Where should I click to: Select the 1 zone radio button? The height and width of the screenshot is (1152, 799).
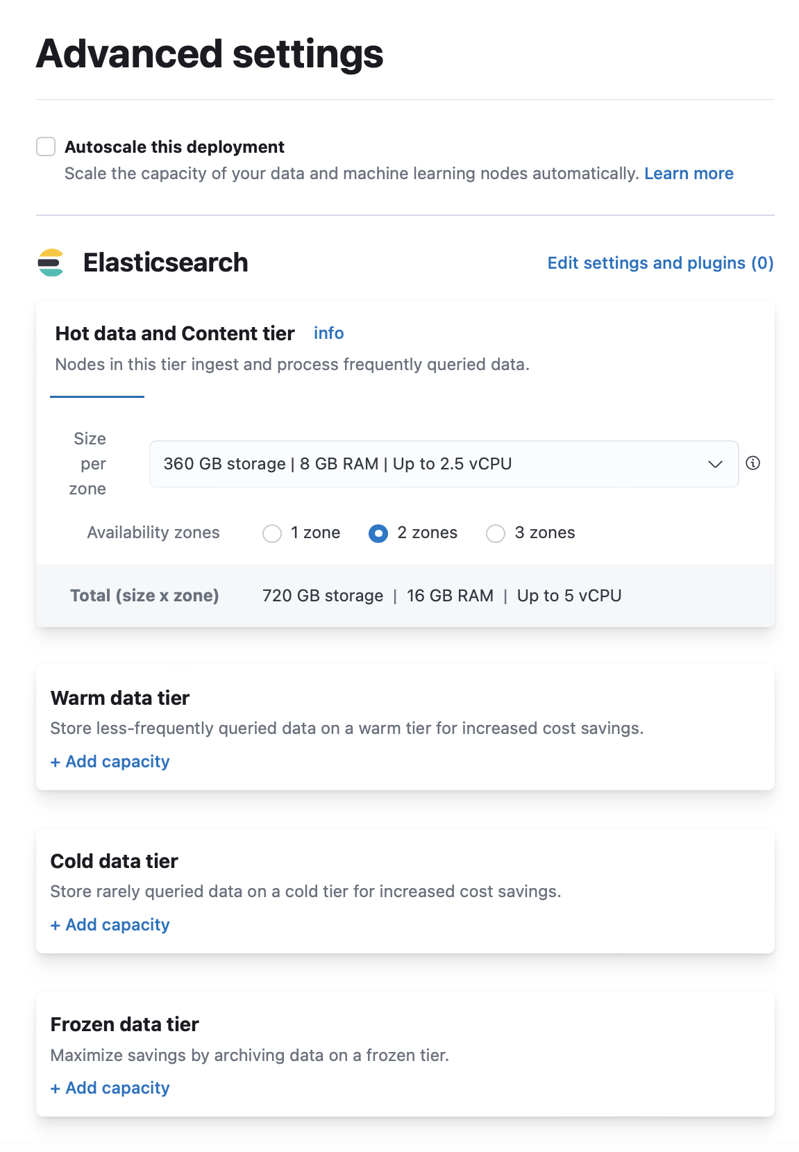pos(272,533)
